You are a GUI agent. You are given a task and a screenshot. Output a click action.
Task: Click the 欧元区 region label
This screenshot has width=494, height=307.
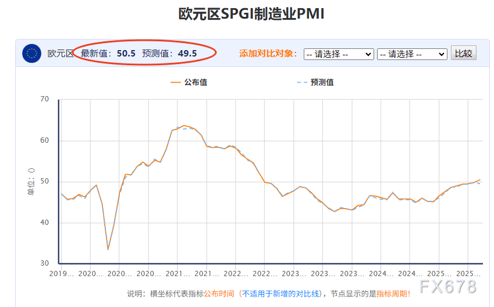point(61,54)
